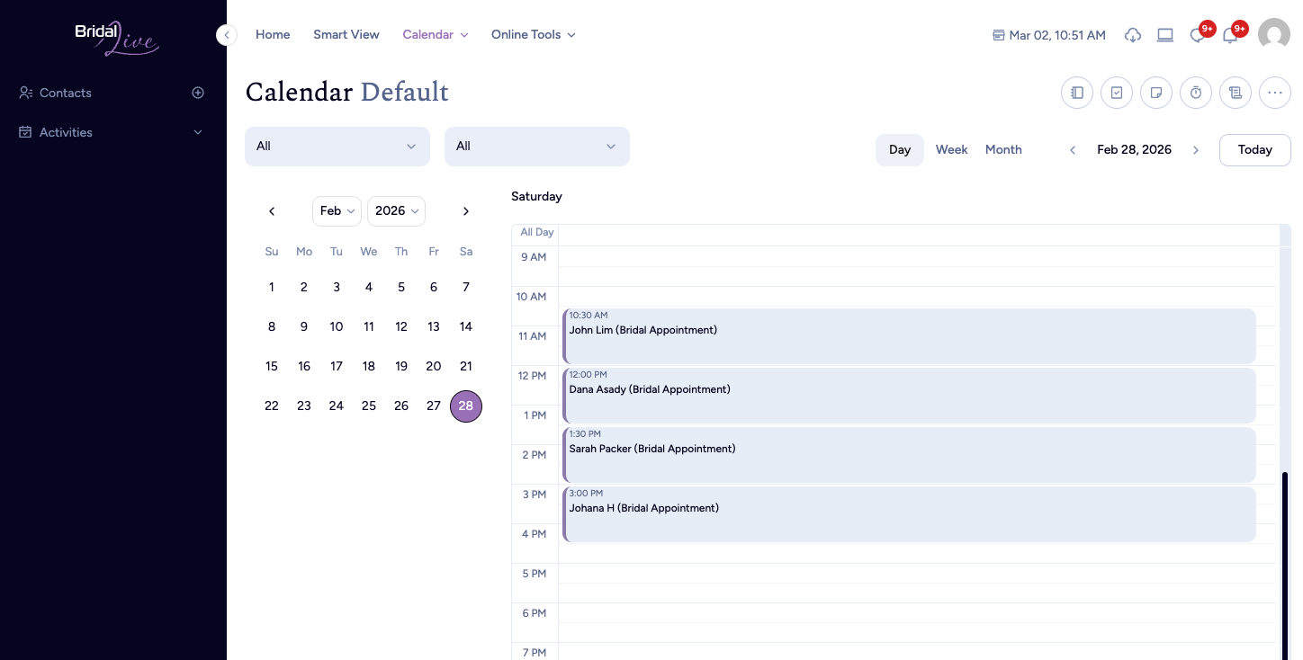Add a new contact with the plus icon

[x=198, y=93]
